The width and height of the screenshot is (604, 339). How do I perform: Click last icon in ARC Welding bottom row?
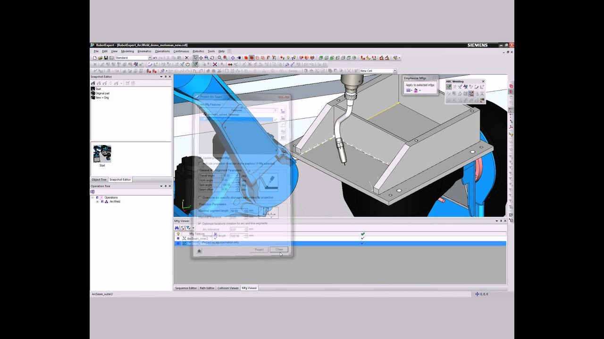coord(482,100)
